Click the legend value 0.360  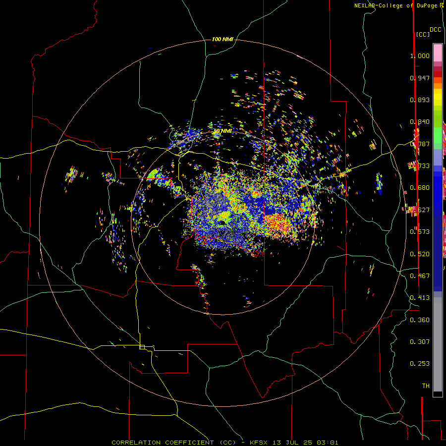[x=420, y=320]
